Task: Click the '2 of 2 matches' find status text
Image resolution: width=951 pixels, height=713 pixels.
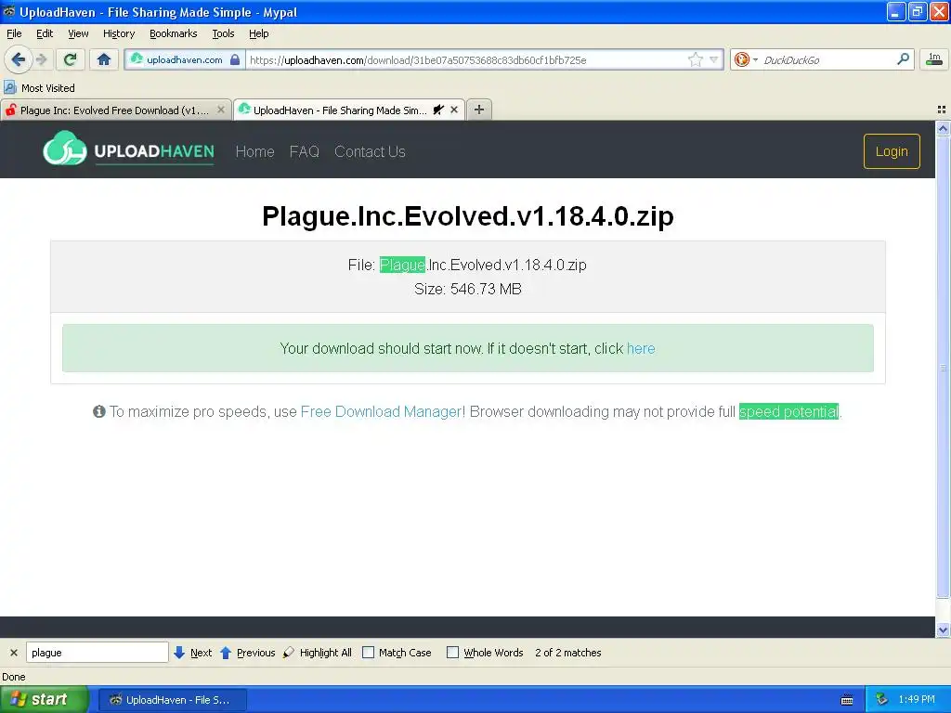Action: 567,653
